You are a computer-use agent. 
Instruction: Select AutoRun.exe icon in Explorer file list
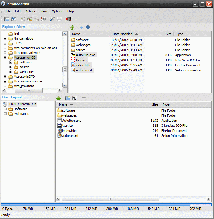tap(73, 55)
